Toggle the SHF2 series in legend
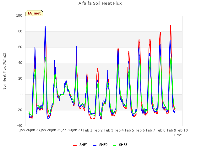This screenshot has width=201, height=151. pyautogui.click(x=100, y=145)
